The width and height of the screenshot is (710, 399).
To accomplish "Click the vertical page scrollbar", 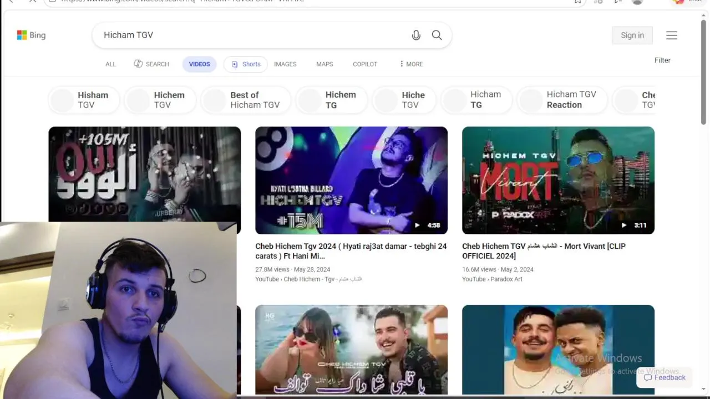I will pyautogui.click(x=704, y=72).
